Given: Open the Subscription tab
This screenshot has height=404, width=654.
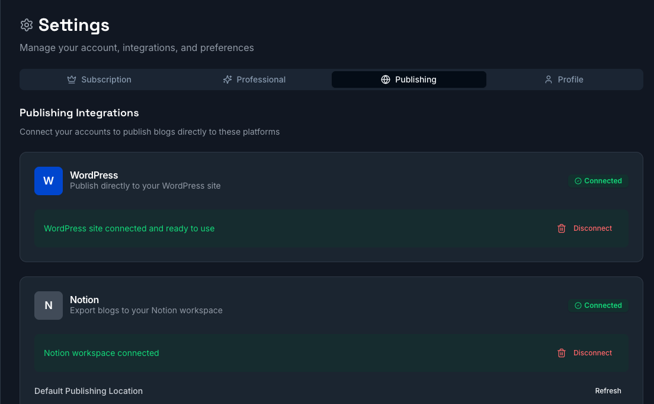Looking at the screenshot, I should click(99, 79).
